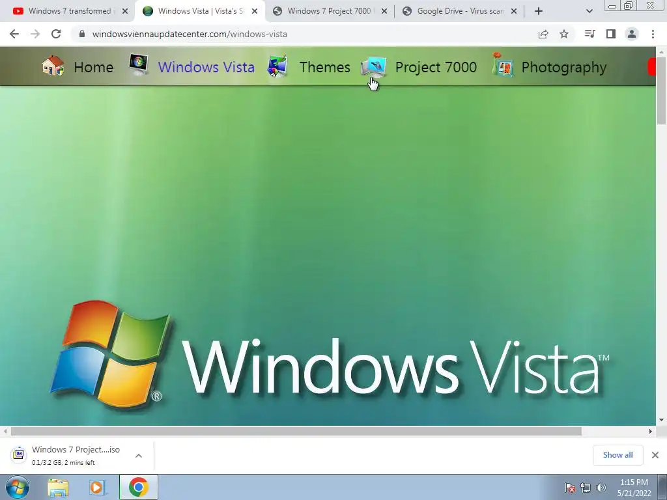Go back using the browser back arrow

14,34
